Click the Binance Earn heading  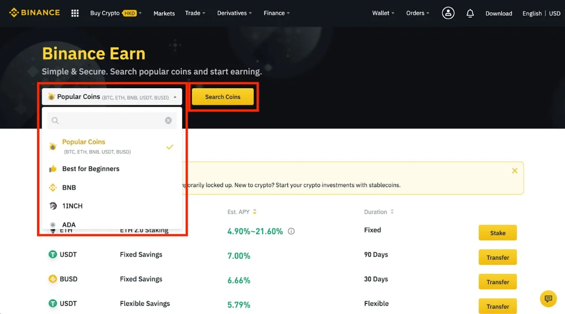click(94, 54)
